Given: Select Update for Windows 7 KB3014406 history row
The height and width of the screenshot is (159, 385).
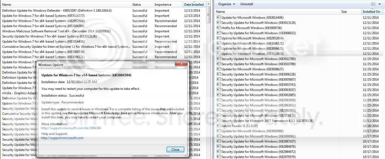Looking at the screenshot, I should [103, 41].
